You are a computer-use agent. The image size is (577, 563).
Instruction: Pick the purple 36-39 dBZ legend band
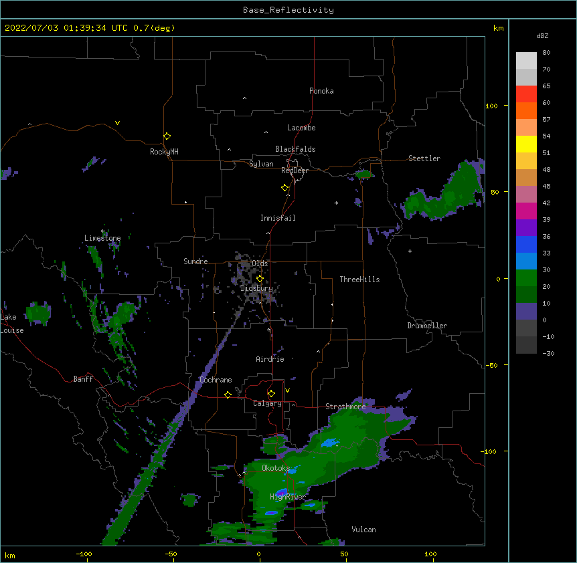click(526, 228)
